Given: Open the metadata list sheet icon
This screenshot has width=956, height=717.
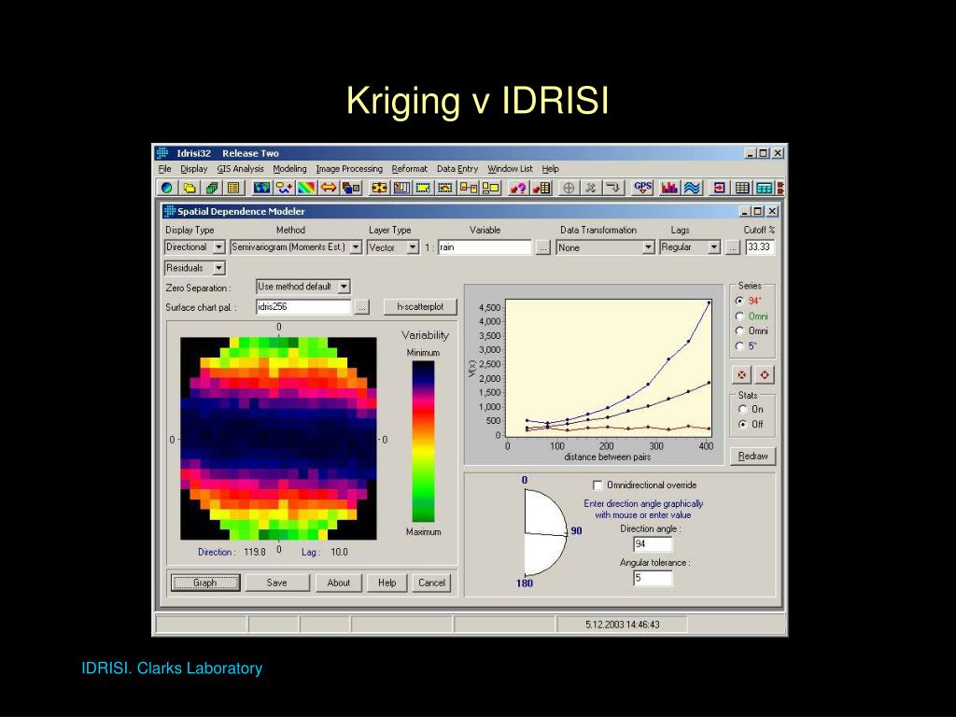Looking at the screenshot, I should 233,188.
